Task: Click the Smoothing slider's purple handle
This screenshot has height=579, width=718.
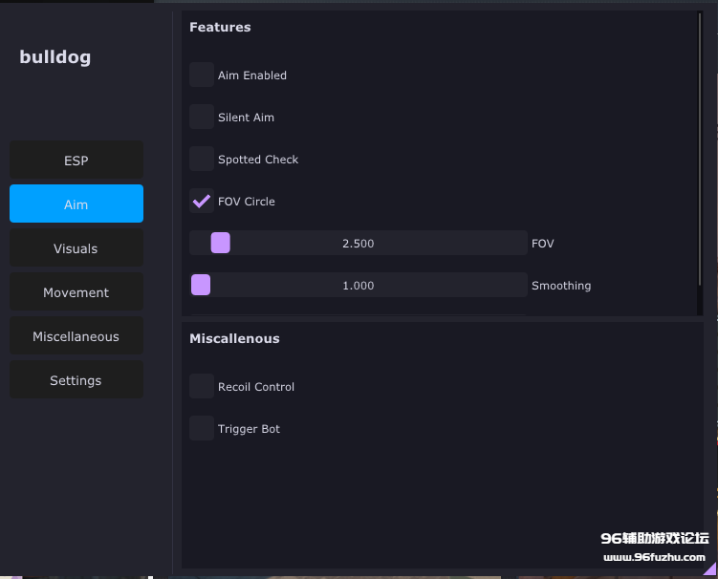Action: tap(201, 286)
